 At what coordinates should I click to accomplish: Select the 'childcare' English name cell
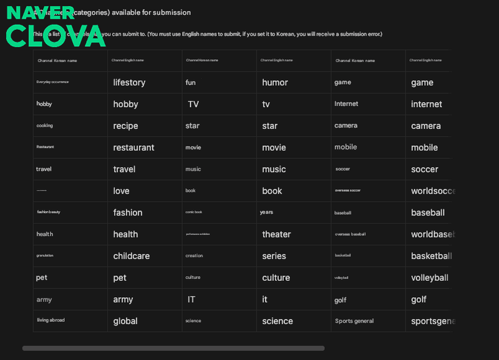click(x=145, y=256)
